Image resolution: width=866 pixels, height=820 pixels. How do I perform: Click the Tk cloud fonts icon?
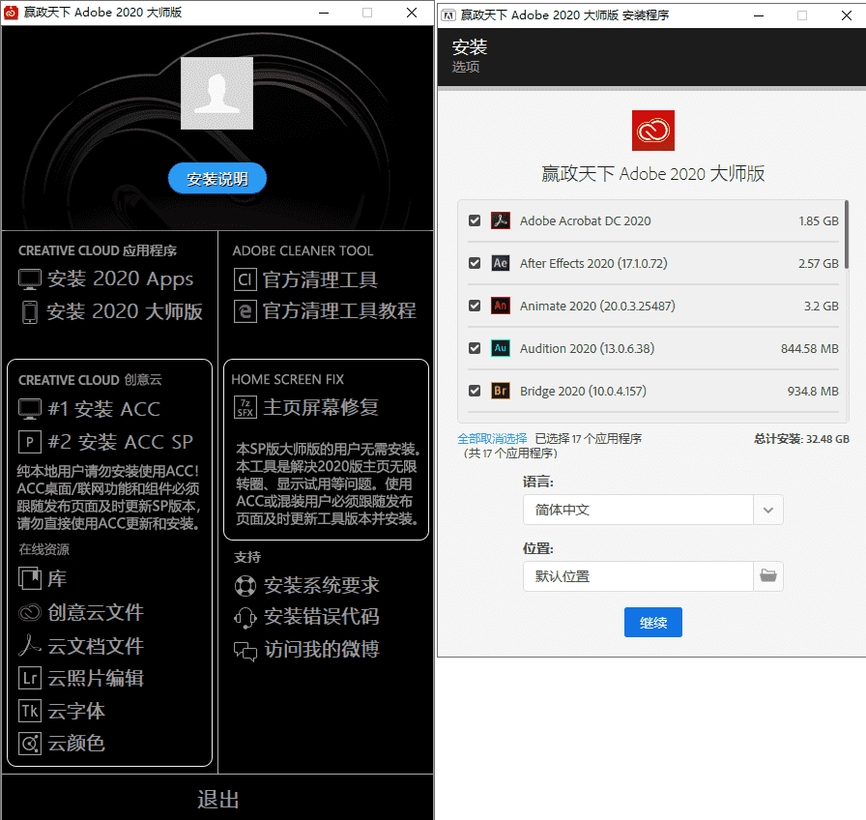[30, 712]
